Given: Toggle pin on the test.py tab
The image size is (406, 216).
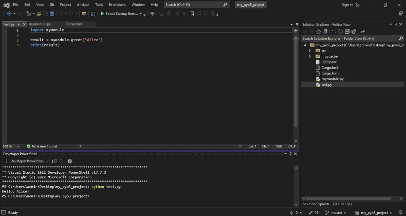Looking at the screenshot, I should tap(19, 24).
